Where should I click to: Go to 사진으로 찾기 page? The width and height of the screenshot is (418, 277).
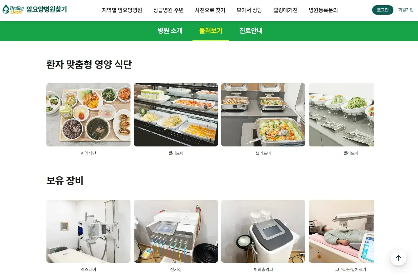210,10
